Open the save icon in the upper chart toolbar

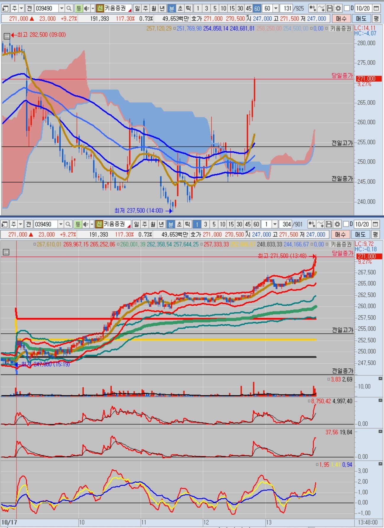(x=330, y=8)
